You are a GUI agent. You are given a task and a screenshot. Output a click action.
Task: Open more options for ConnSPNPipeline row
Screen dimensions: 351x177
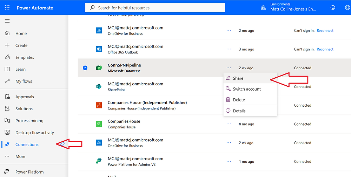pos(229,68)
